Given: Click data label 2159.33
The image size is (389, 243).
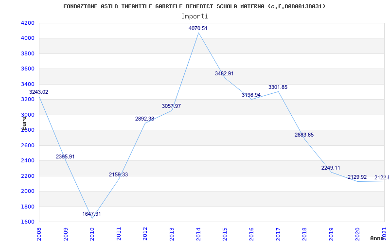Looking at the screenshot, I should (118, 175).
